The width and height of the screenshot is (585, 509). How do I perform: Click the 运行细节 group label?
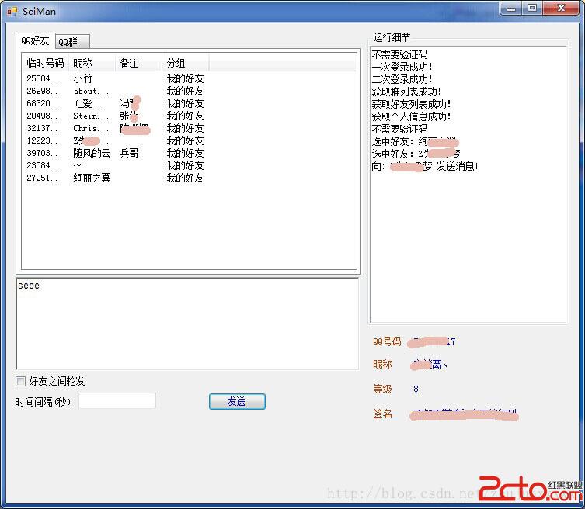392,37
